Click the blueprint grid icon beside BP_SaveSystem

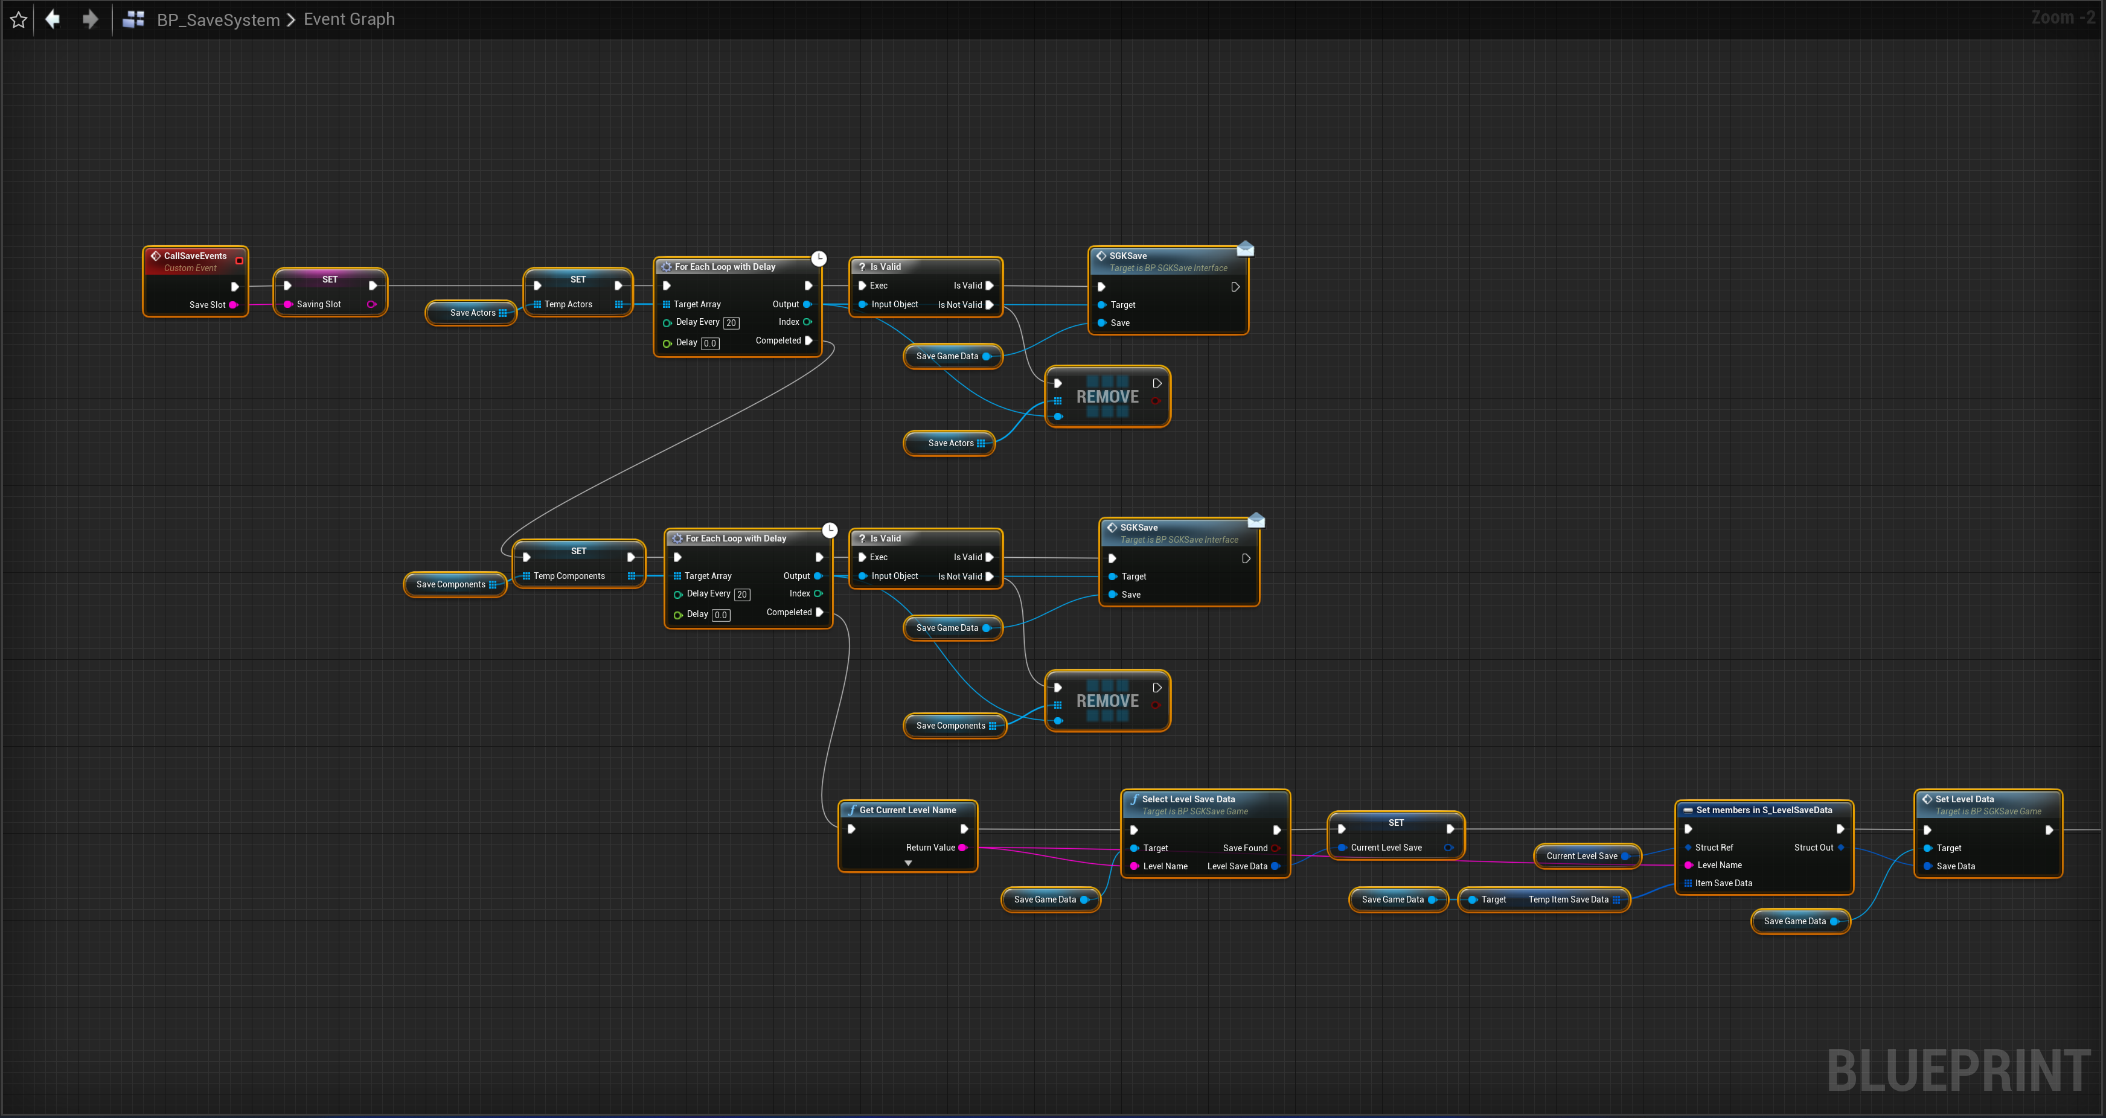pyautogui.click(x=133, y=19)
